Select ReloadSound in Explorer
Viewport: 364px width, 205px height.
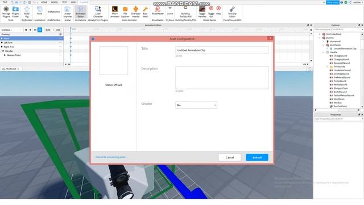click(340, 85)
